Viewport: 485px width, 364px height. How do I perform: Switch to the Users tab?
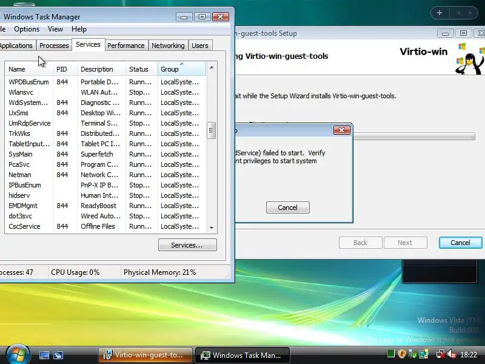[x=200, y=45]
